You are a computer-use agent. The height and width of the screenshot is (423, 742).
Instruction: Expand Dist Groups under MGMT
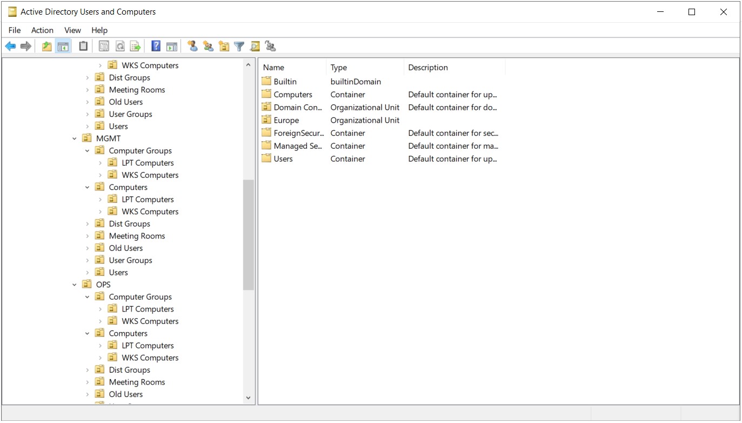click(x=88, y=224)
